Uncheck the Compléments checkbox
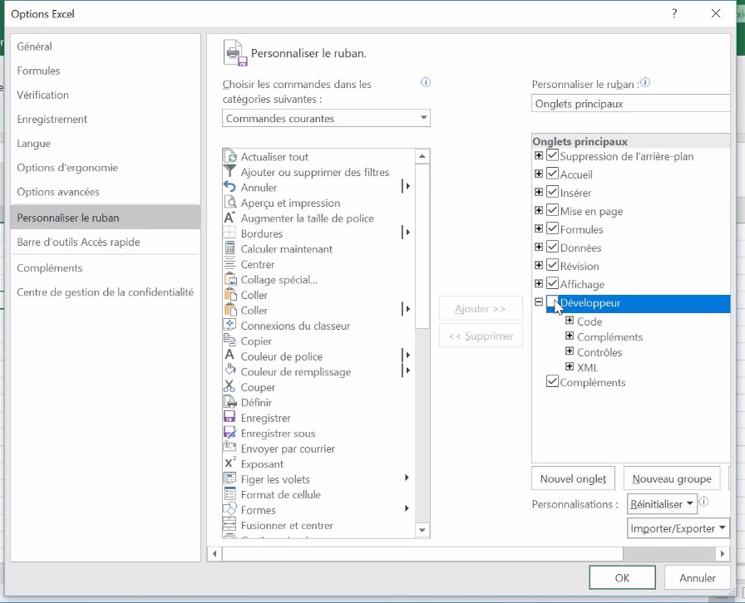The image size is (745, 603). (x=554, y=382)
